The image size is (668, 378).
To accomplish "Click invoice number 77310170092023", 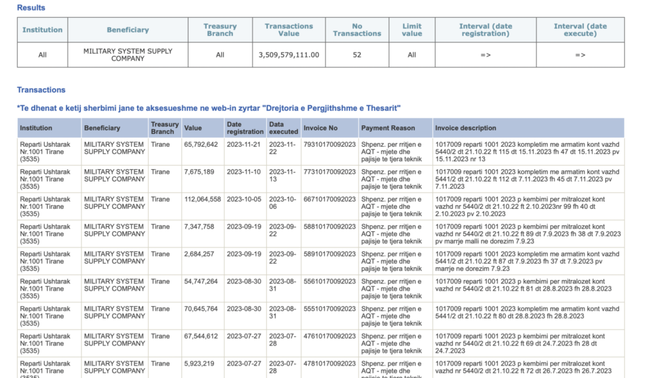I will click(329, 172).
